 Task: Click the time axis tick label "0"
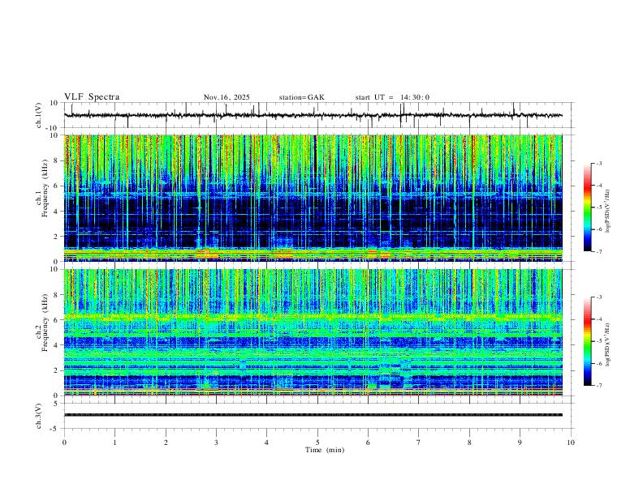coord(64,443)
